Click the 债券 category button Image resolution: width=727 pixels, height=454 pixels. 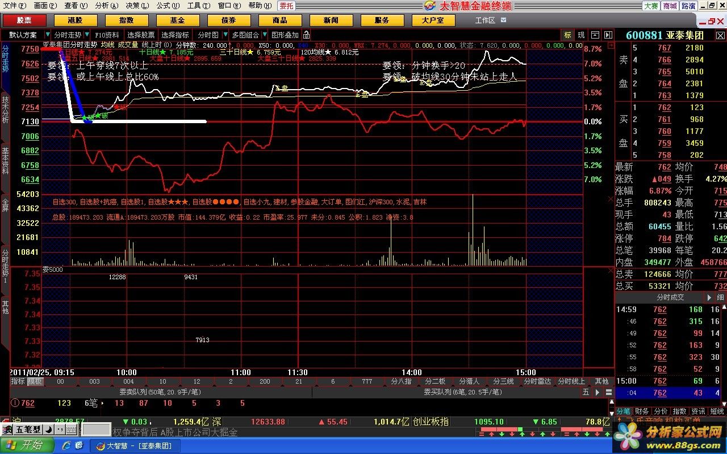228,20
